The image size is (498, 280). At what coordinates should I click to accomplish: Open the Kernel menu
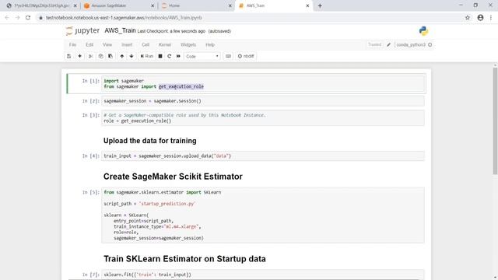tap(165, 45)
